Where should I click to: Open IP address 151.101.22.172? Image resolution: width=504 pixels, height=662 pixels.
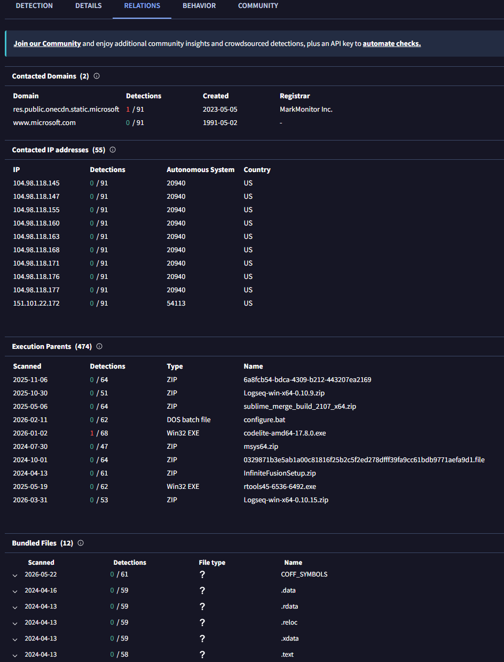[x=36, y=303]
